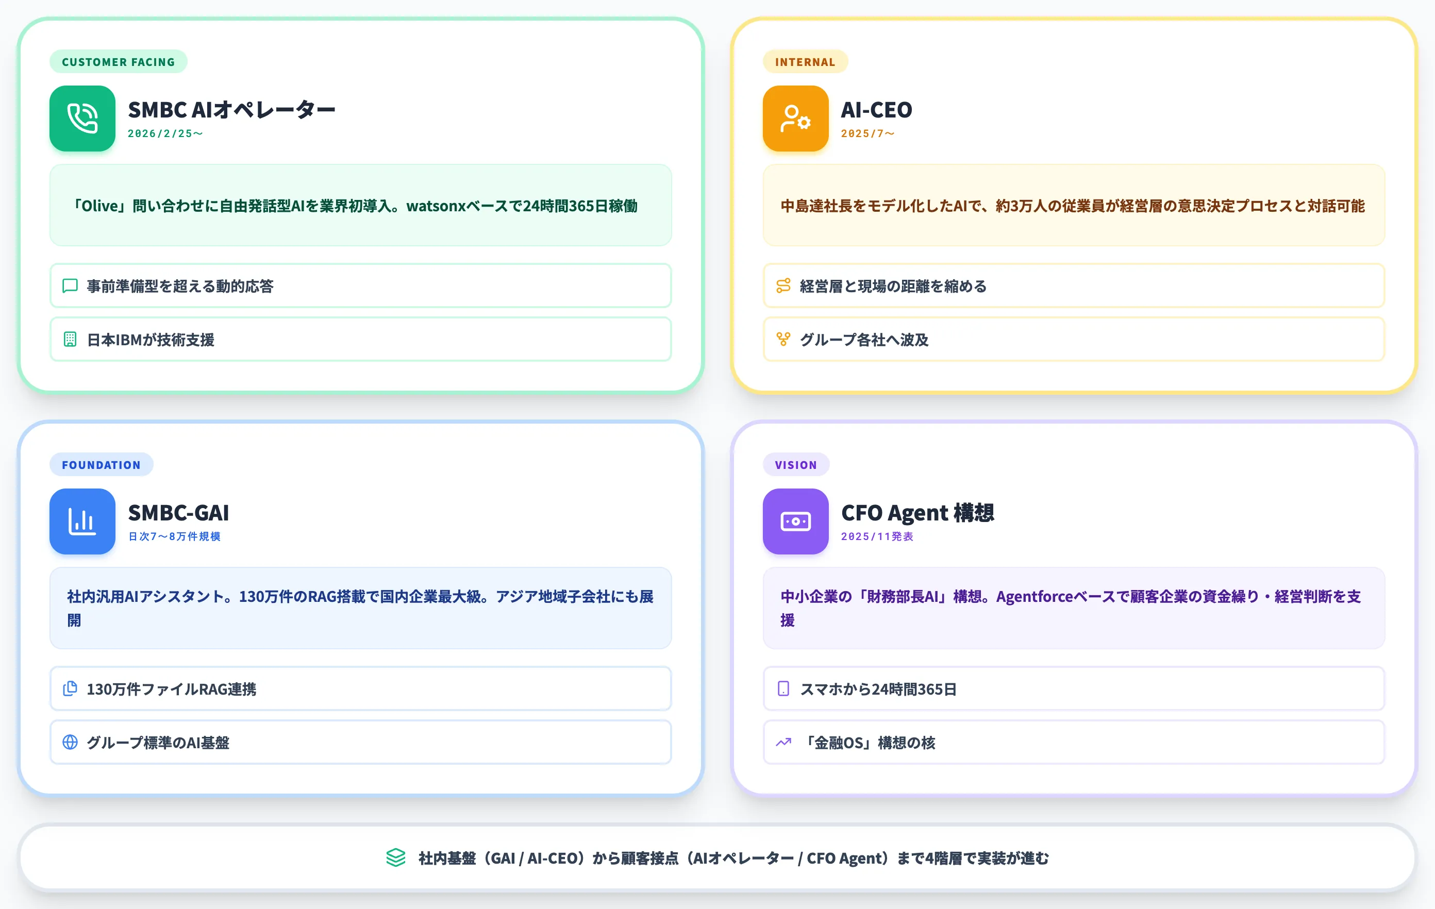Click the chat bubble icon beside 事前準備型を超える動的応答
This screenshot has width=1435, height=909.
(x=70, y=286)
